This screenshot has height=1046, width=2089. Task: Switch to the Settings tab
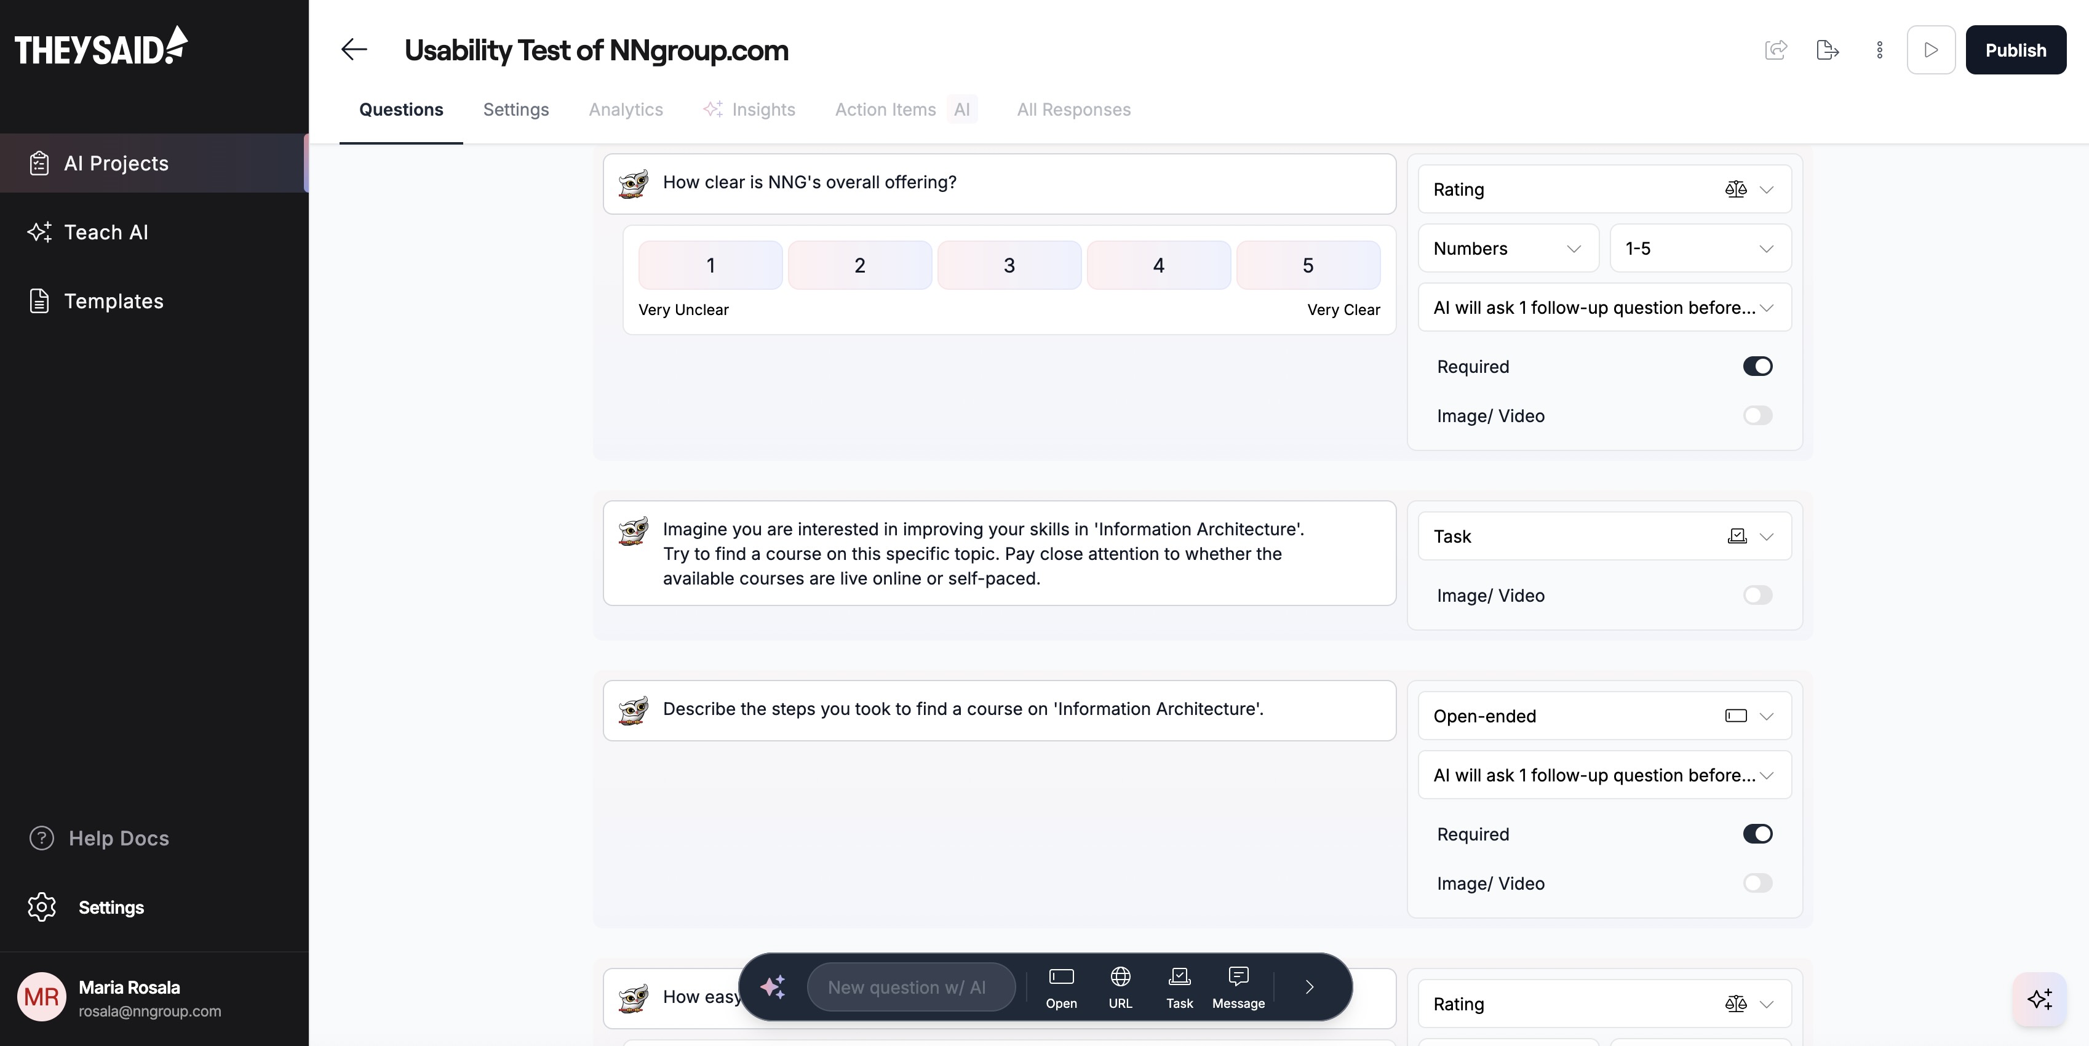[515, 110]
